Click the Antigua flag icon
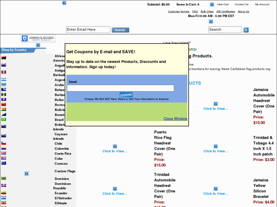This screenshot has height=207, width=277. coord(4,72)
